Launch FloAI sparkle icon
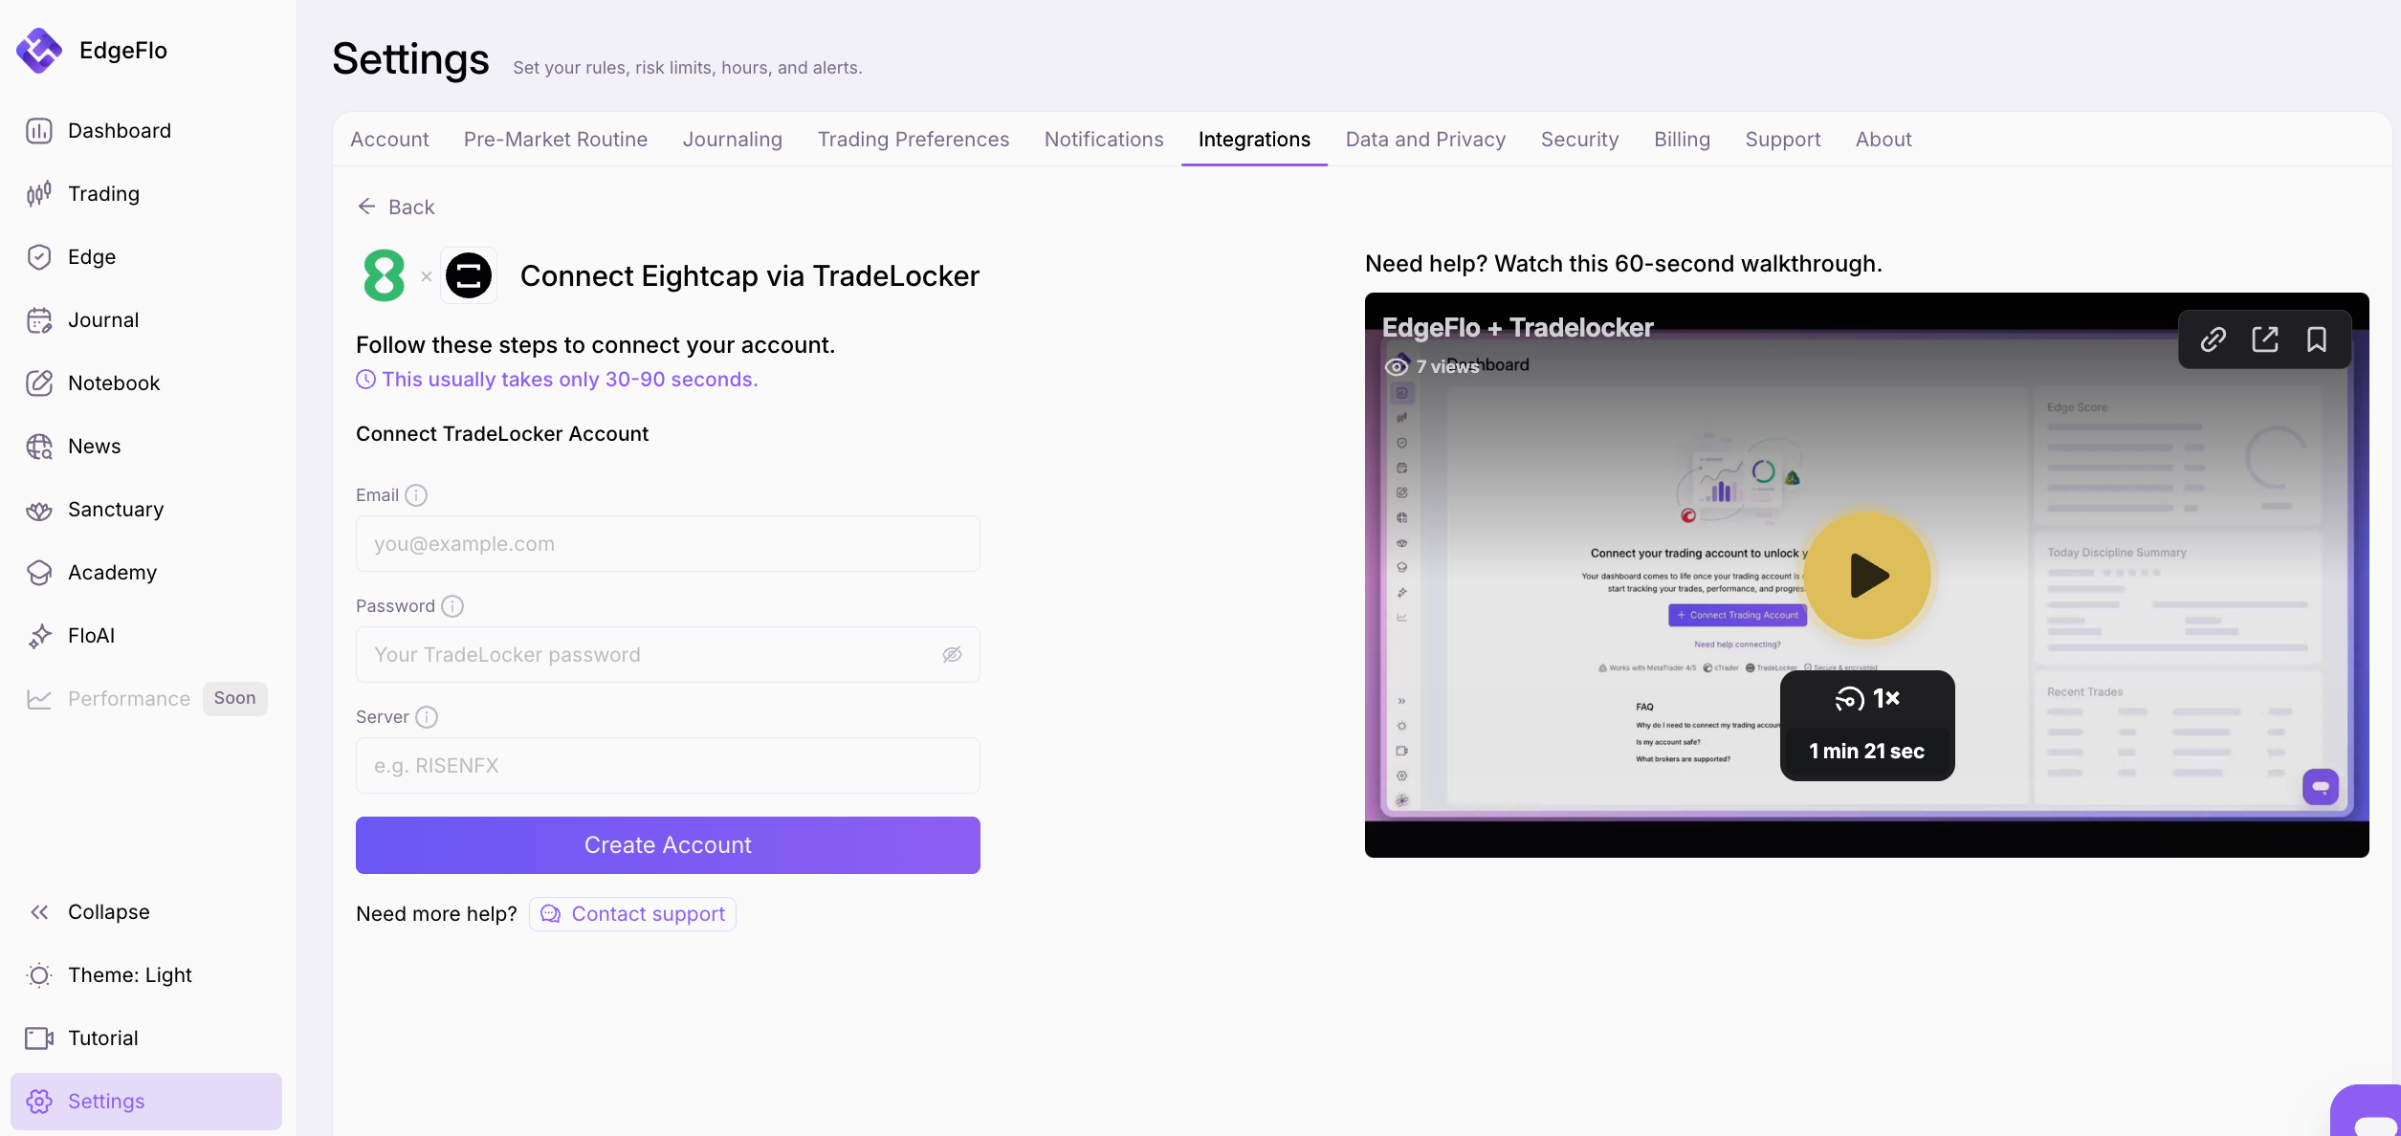This screenshot has width=2401, height=1136. pos(39,636)
